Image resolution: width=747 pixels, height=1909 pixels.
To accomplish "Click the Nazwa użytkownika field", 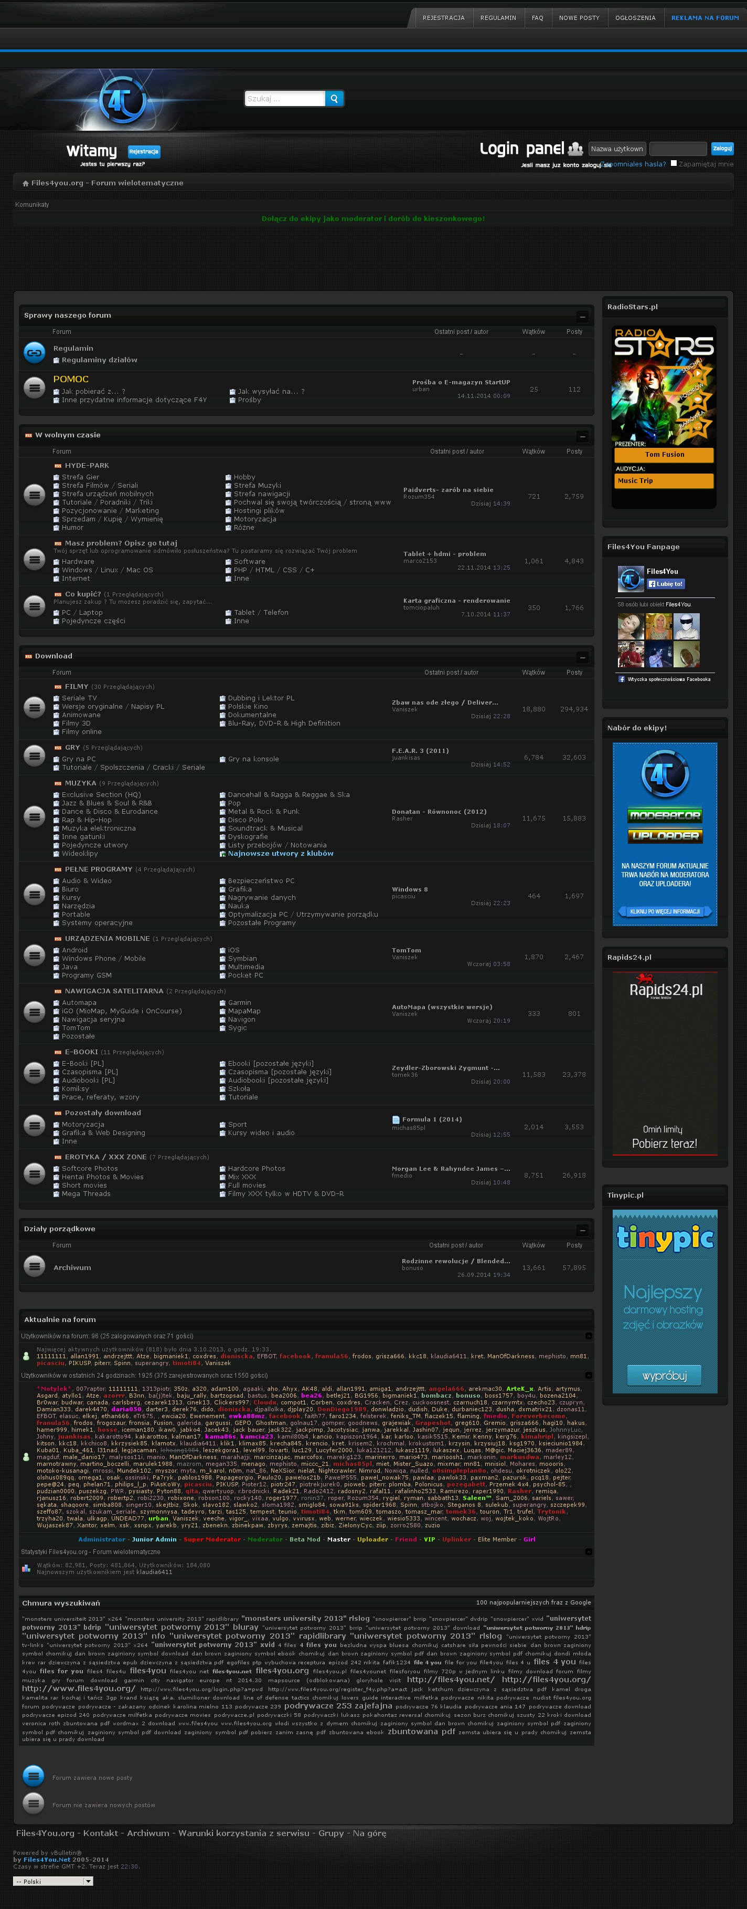I will pyautogui.click(x=617, y=149).
